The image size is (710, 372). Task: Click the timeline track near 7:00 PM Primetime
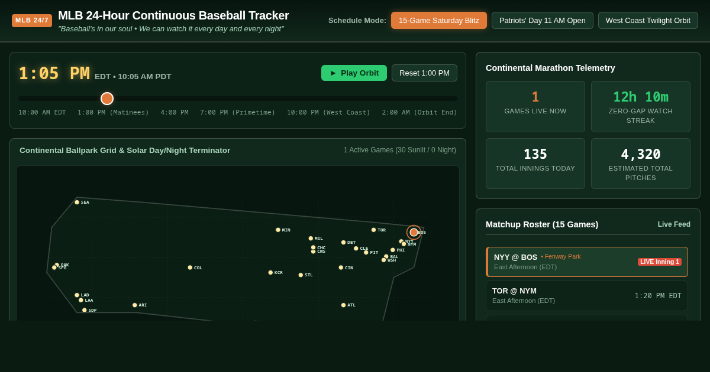pos(237,99)
